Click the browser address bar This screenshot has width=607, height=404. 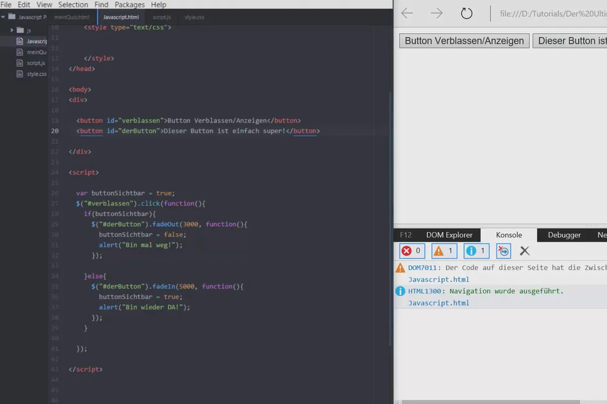(553, 14)
